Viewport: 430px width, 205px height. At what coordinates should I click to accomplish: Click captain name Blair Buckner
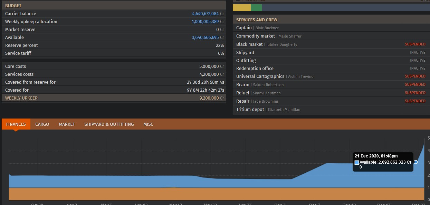click(267, 28)
